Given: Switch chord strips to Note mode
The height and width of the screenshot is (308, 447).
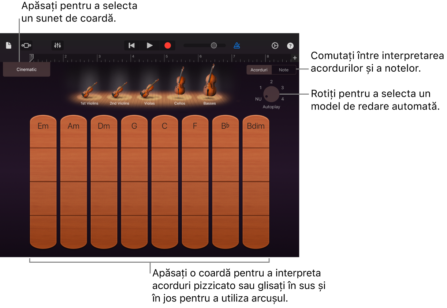Looking at the screenshot, I should [284, 69].
